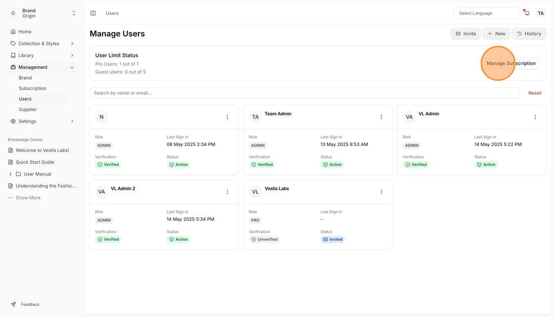
Task: Expand the Brand Origin workspace switcher
Action: [74, 13]
